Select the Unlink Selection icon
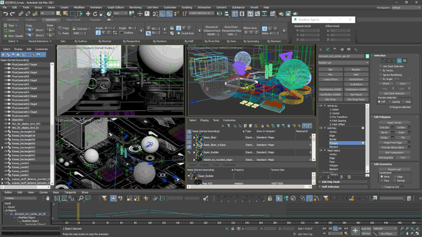Screen dimensions: 422x237 28,14
